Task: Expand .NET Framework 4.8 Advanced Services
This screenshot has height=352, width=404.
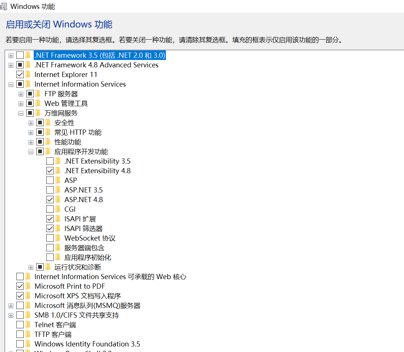Action: pos(11,65)
